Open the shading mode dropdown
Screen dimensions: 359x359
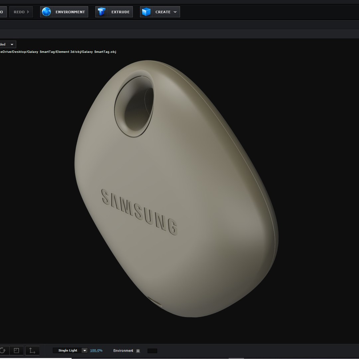coord(8,45)
